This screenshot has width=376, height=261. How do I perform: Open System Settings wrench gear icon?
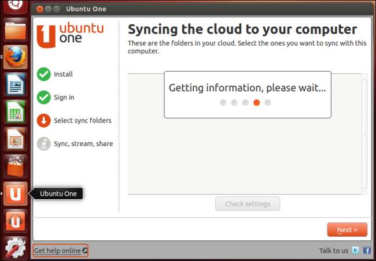16,248
